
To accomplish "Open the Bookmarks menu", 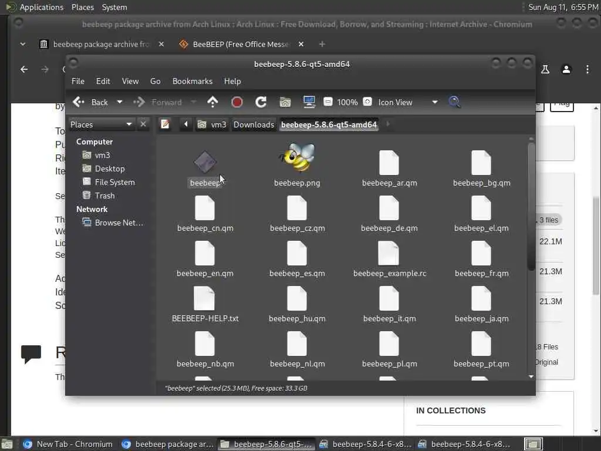I will (x=193, y=81).
